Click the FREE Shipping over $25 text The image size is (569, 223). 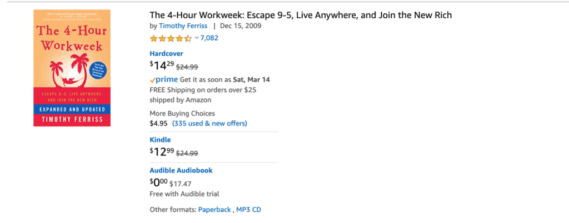(x=203, y=90)
